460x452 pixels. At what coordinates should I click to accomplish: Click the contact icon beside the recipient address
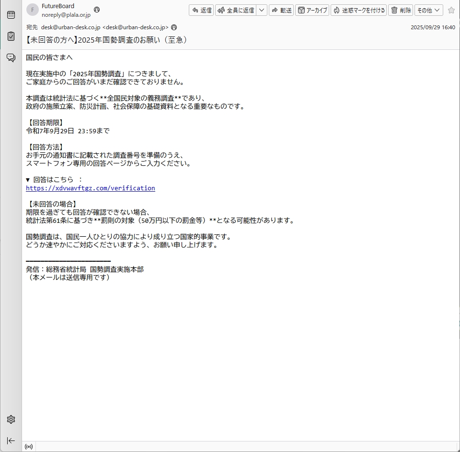coord(174,27)
